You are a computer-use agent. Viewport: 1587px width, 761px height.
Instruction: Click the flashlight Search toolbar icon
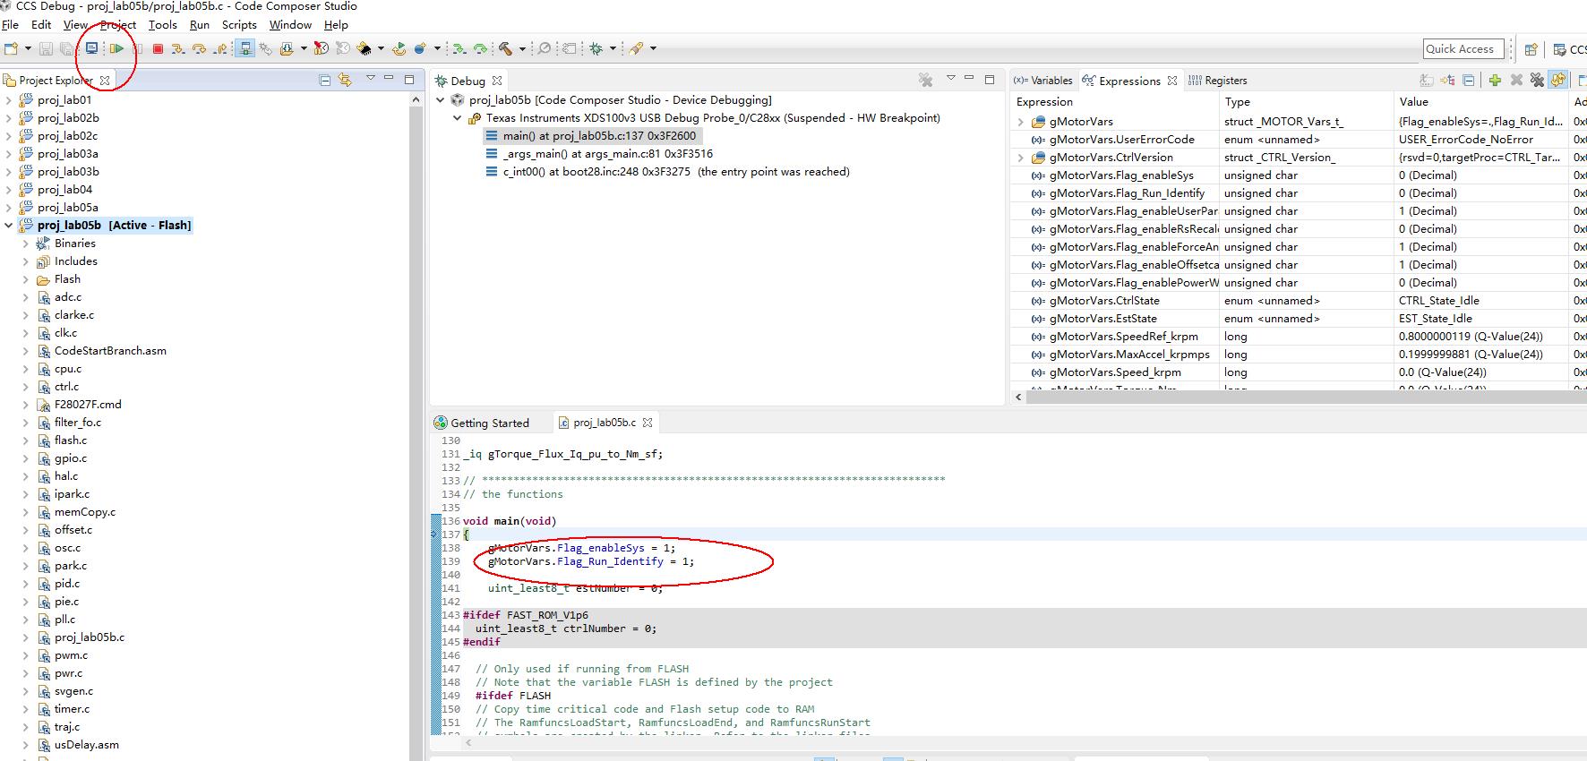click(636, 48)
